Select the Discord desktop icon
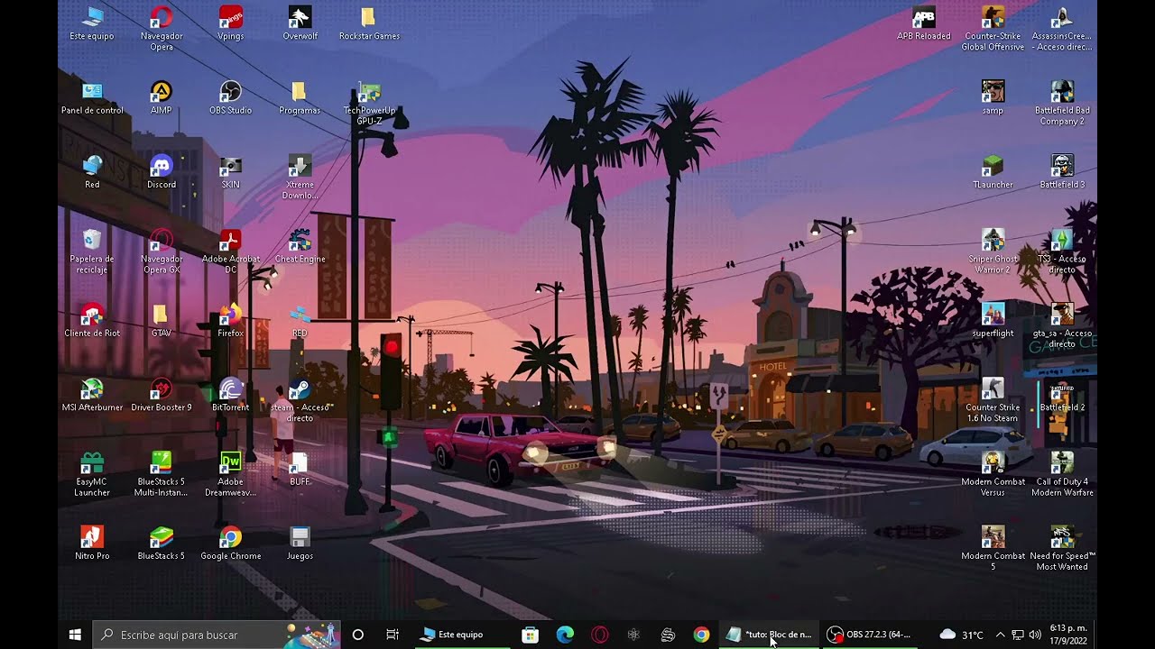The image size is (1155, 649). click(x=162, y=171)
